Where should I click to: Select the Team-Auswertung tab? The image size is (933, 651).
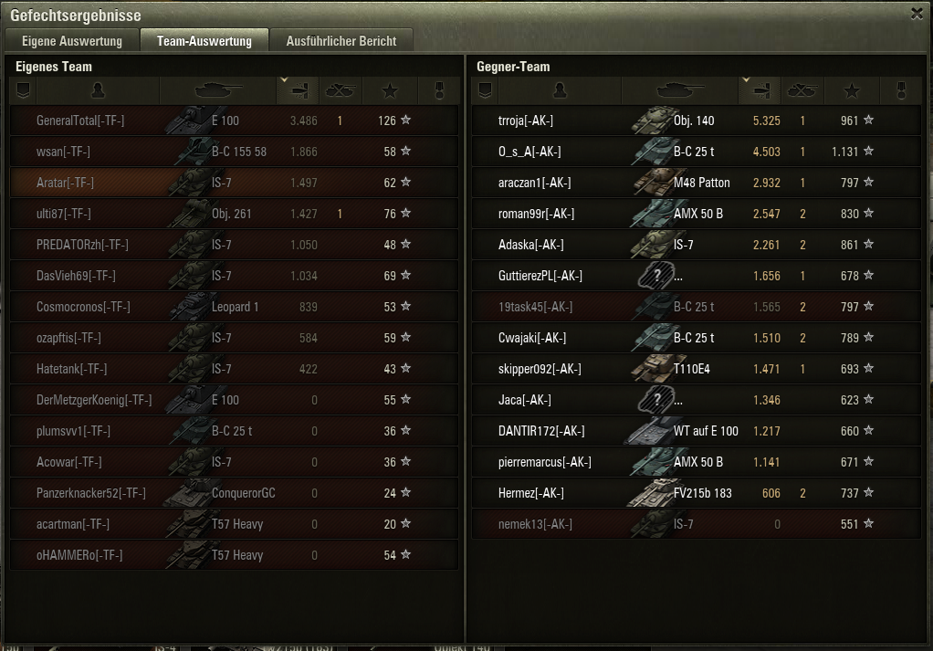[204, 40]
